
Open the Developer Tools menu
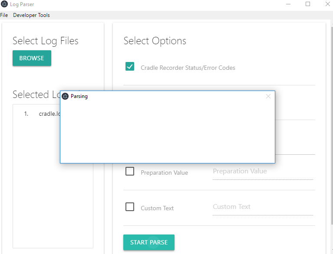click(x=31, y=15)
